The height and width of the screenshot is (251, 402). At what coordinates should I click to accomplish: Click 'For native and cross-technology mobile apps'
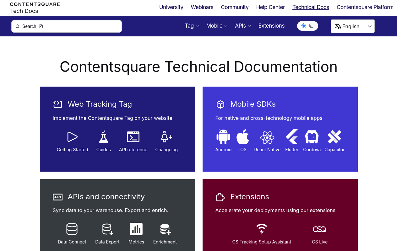click(269, 118)
